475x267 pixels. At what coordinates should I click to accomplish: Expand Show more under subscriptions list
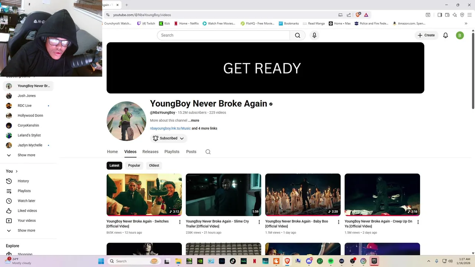(x=28, y=155)
